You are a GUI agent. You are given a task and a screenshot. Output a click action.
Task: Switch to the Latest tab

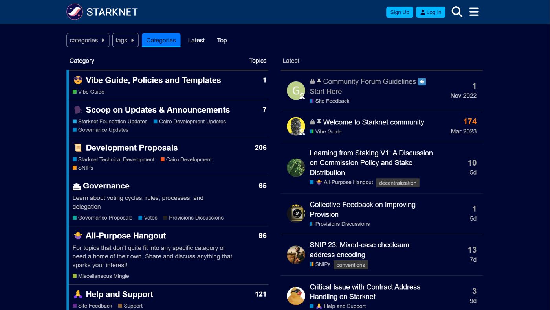[196, 40]
